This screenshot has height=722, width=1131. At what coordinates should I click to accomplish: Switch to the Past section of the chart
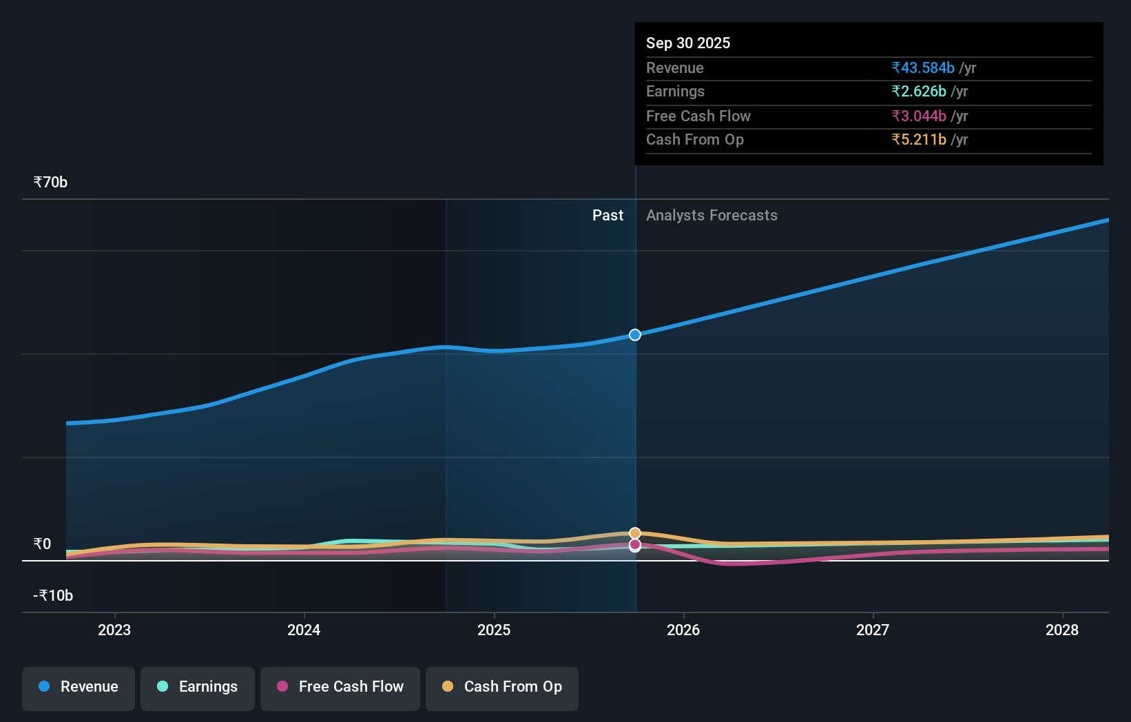(608, 215)
